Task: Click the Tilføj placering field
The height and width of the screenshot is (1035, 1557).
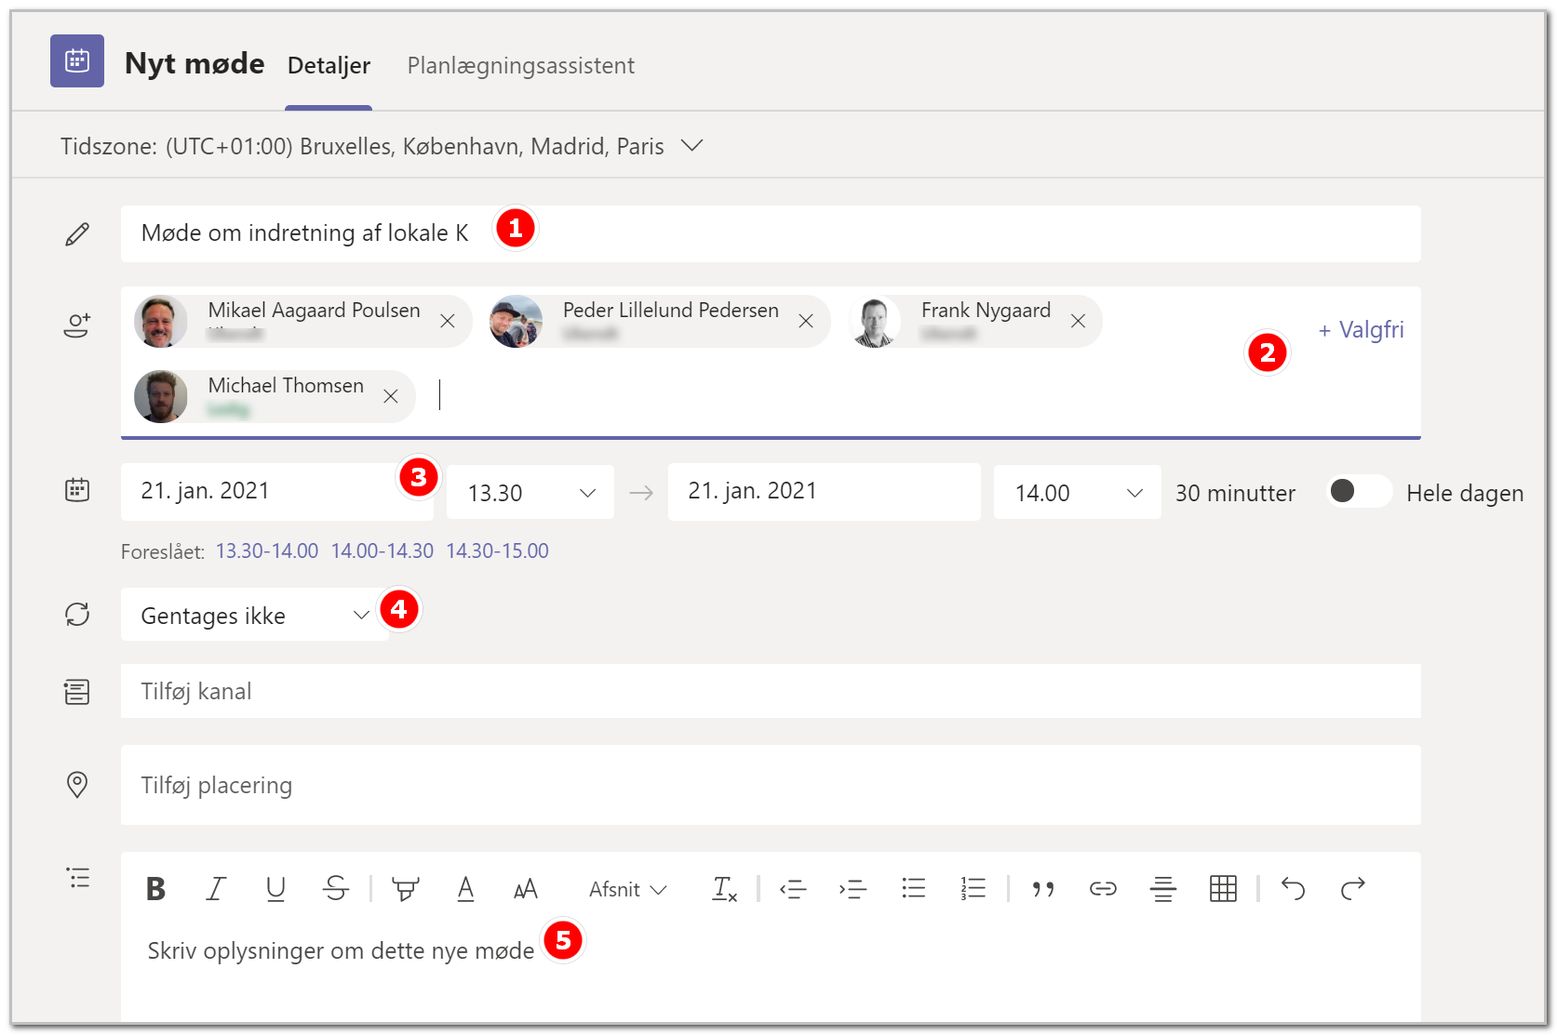Action: [771, 785]
